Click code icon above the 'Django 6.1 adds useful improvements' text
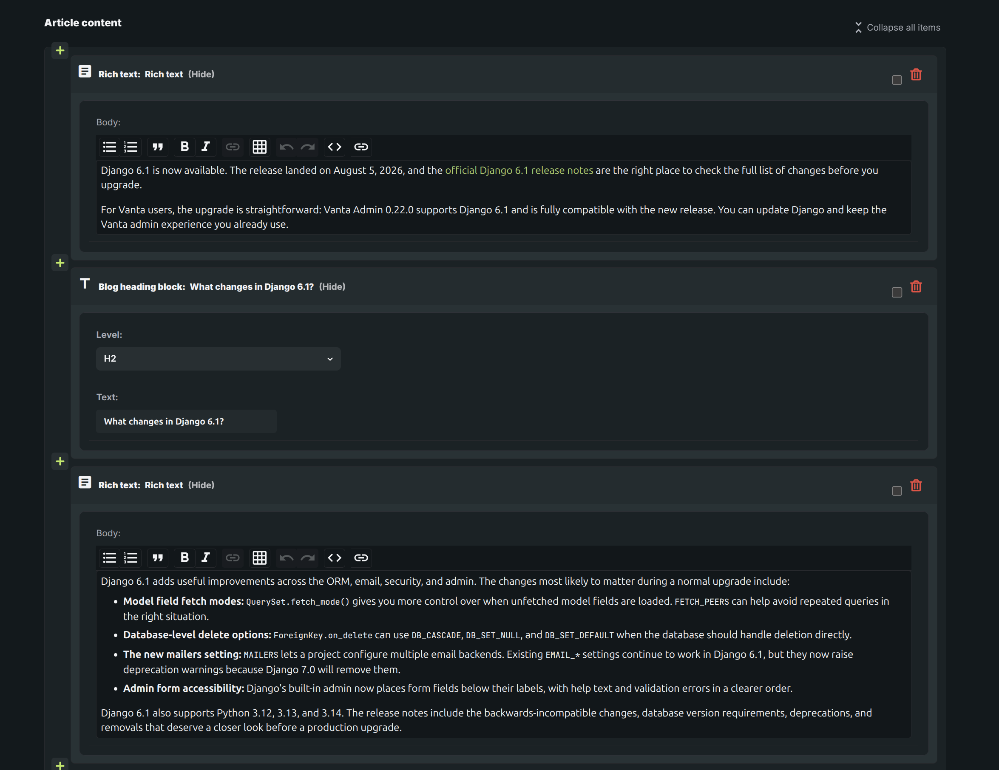 [x=335, y=558]
